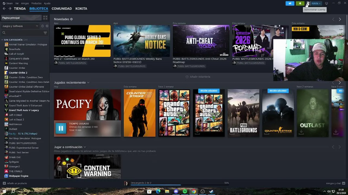Click the install icon on Counter-Strike cover

266,132
